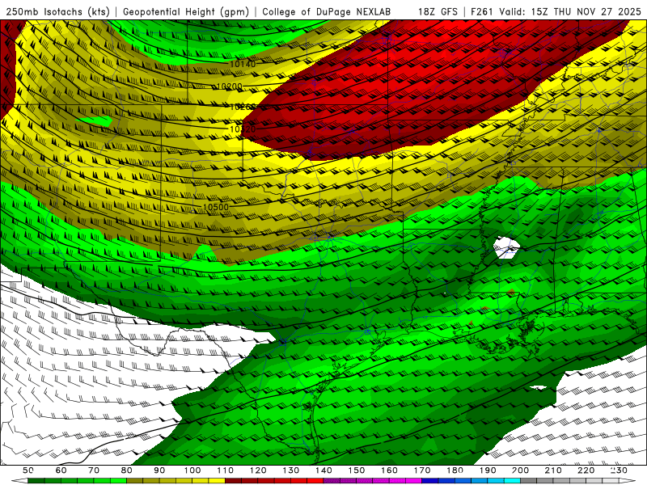Viewport: 647px width, 485px height.
Task: Click the 190 value on the color scale
Action: [x=488, y=470]
